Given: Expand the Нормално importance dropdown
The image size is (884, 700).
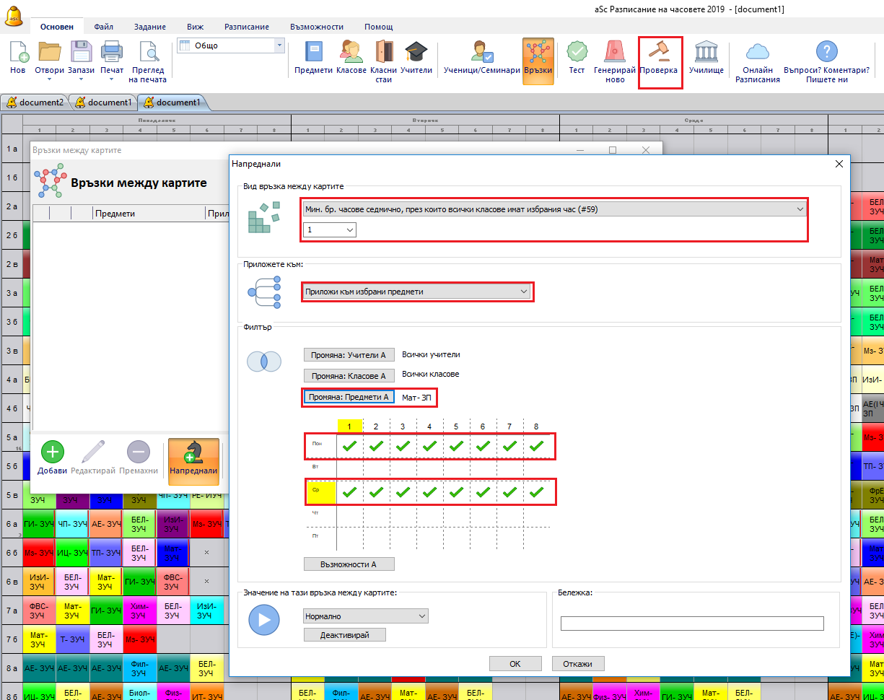Looking at the screenshot, I should [x=365, y=616].
